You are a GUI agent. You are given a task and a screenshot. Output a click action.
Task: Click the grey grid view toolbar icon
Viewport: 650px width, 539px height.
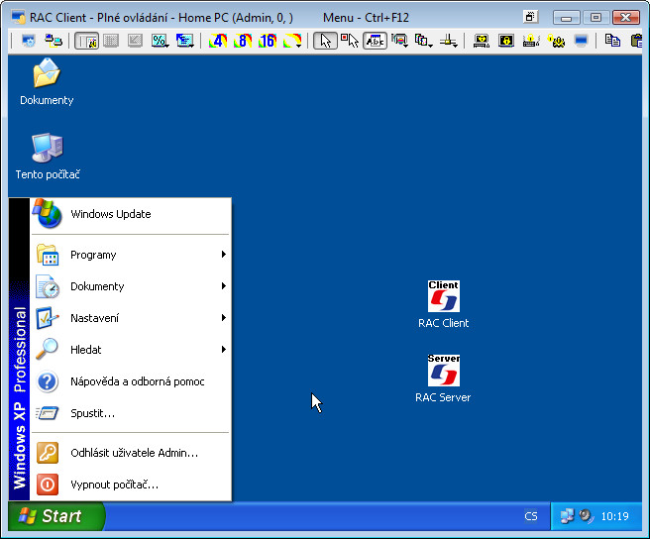[x=111, y=41]
